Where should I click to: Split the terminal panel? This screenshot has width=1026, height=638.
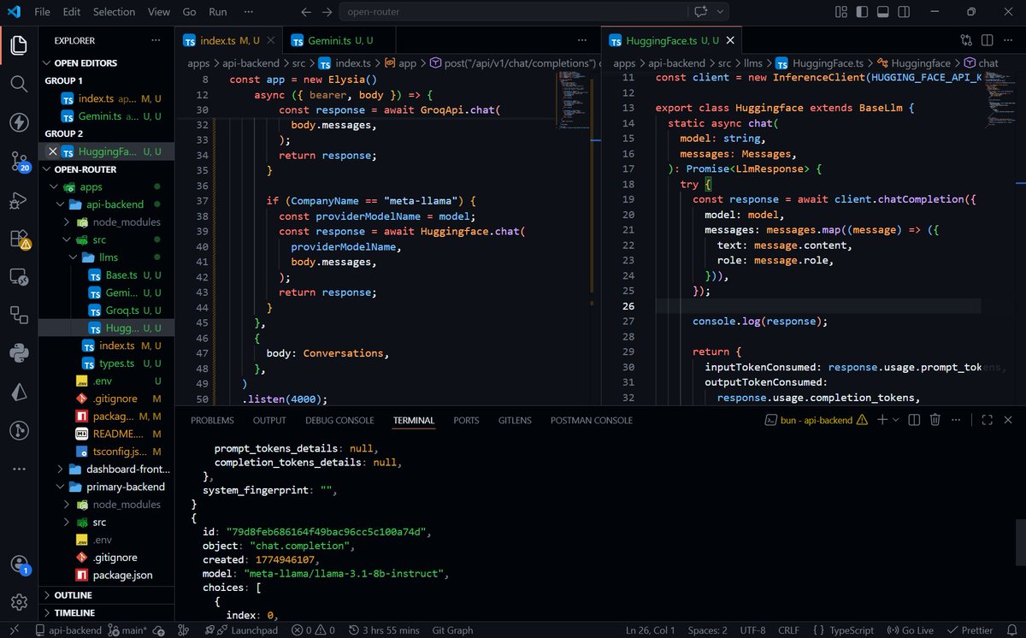tap(914, 420)
